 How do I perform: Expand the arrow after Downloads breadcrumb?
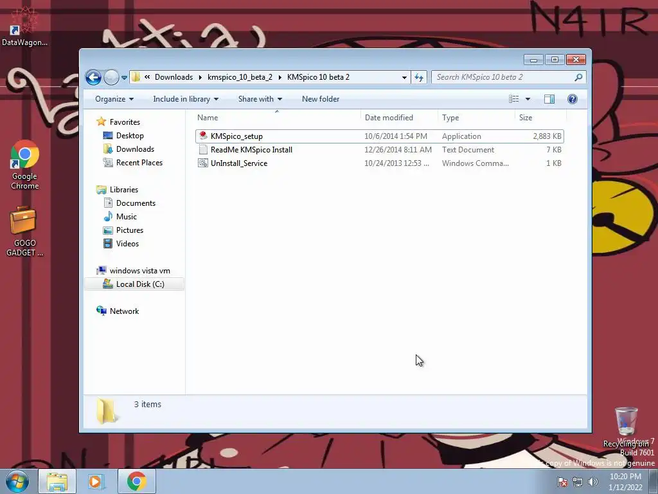[200, 77]
